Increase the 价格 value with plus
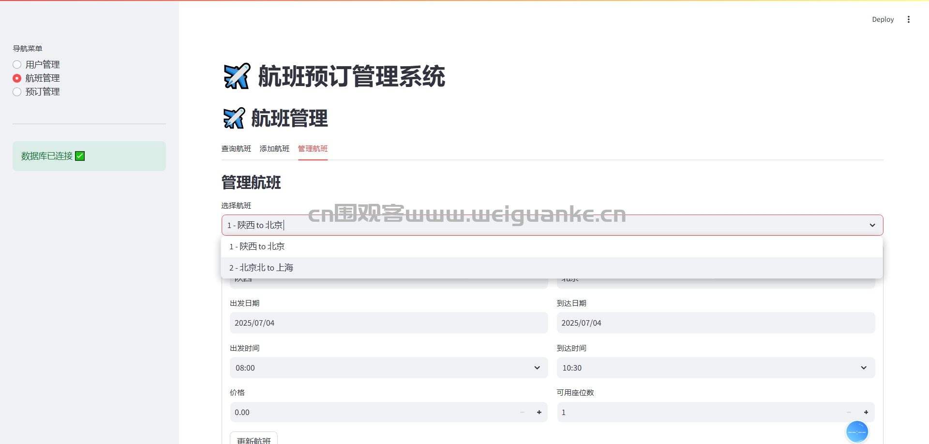The image size is (929, 444). tap(539, 412)
